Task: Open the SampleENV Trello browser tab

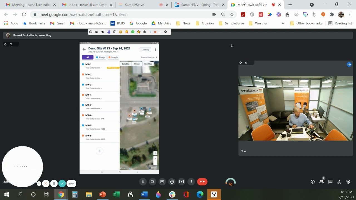Action: (x=199, y=5)
